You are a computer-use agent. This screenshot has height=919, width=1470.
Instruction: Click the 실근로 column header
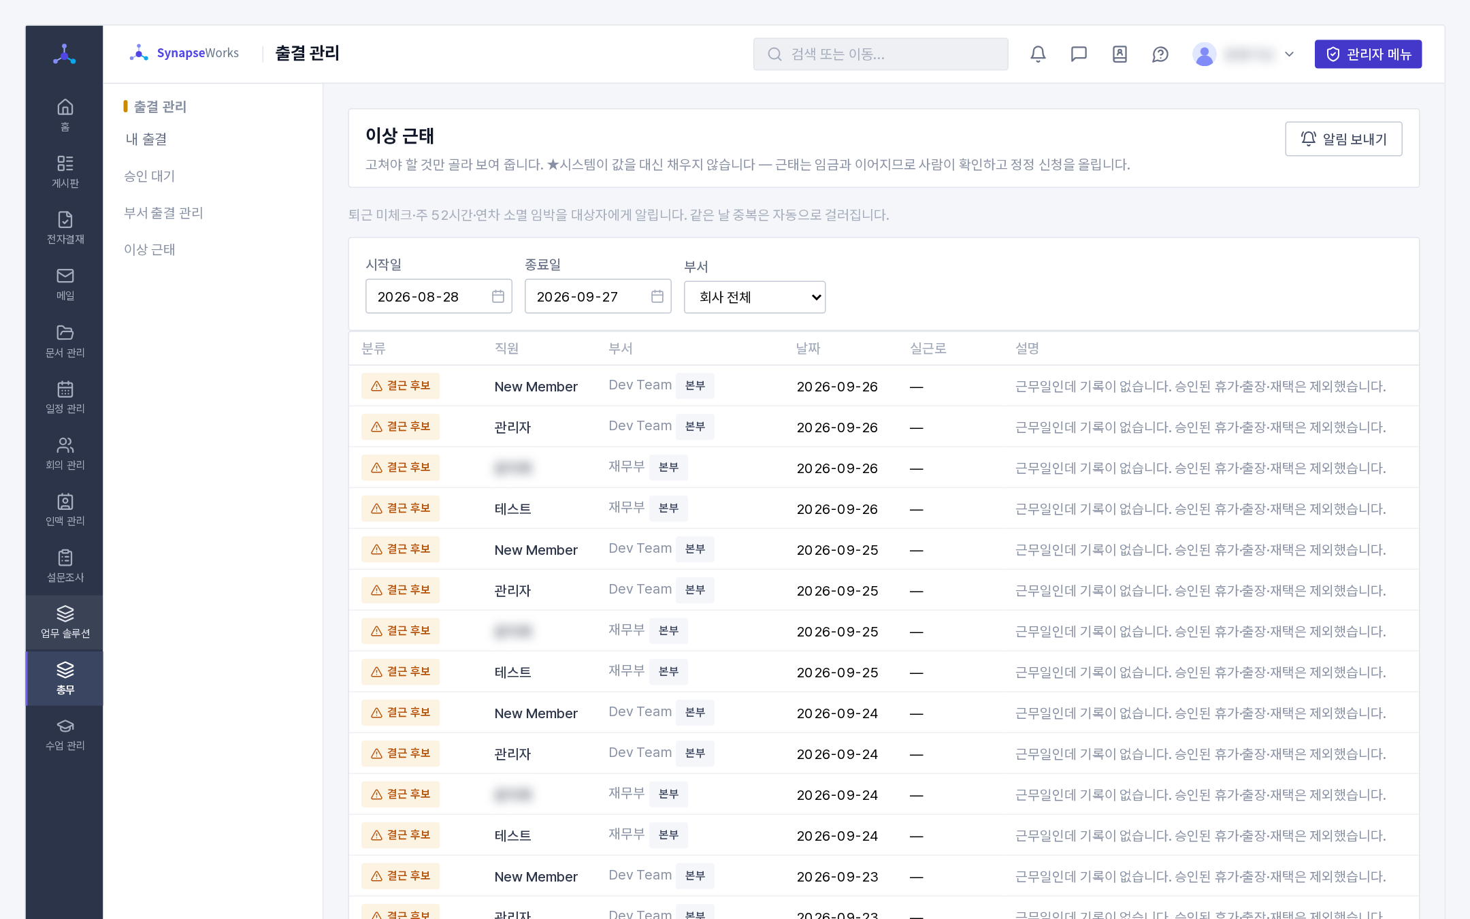(928, 349)
